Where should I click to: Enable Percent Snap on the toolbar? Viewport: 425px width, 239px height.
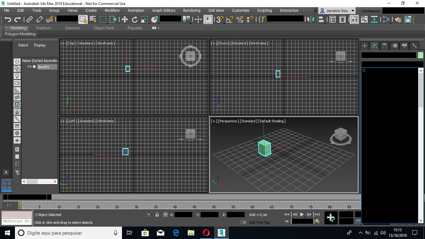point(240,19)
